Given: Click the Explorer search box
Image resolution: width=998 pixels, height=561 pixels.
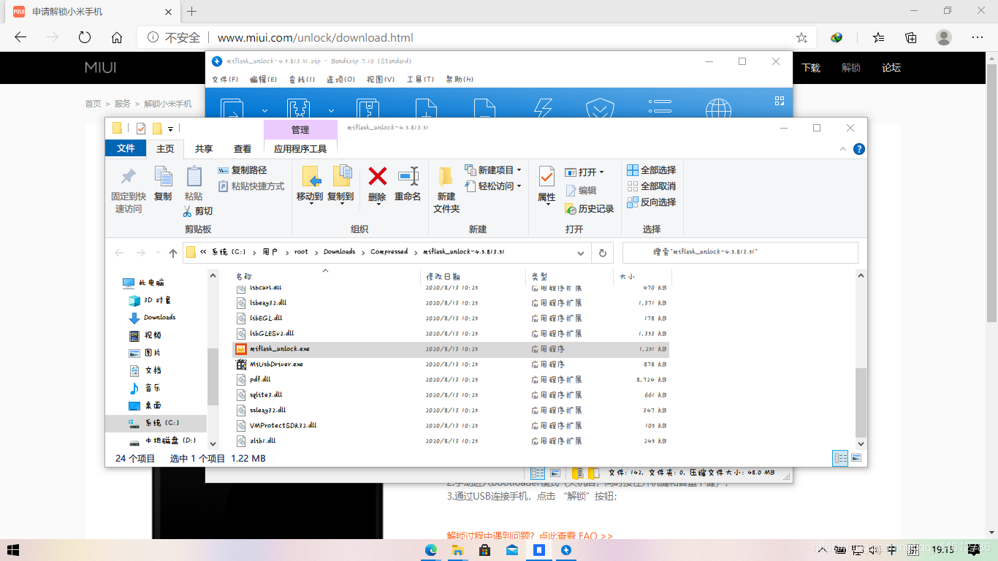Looking at the screenshot, I should tap(739, 252).
